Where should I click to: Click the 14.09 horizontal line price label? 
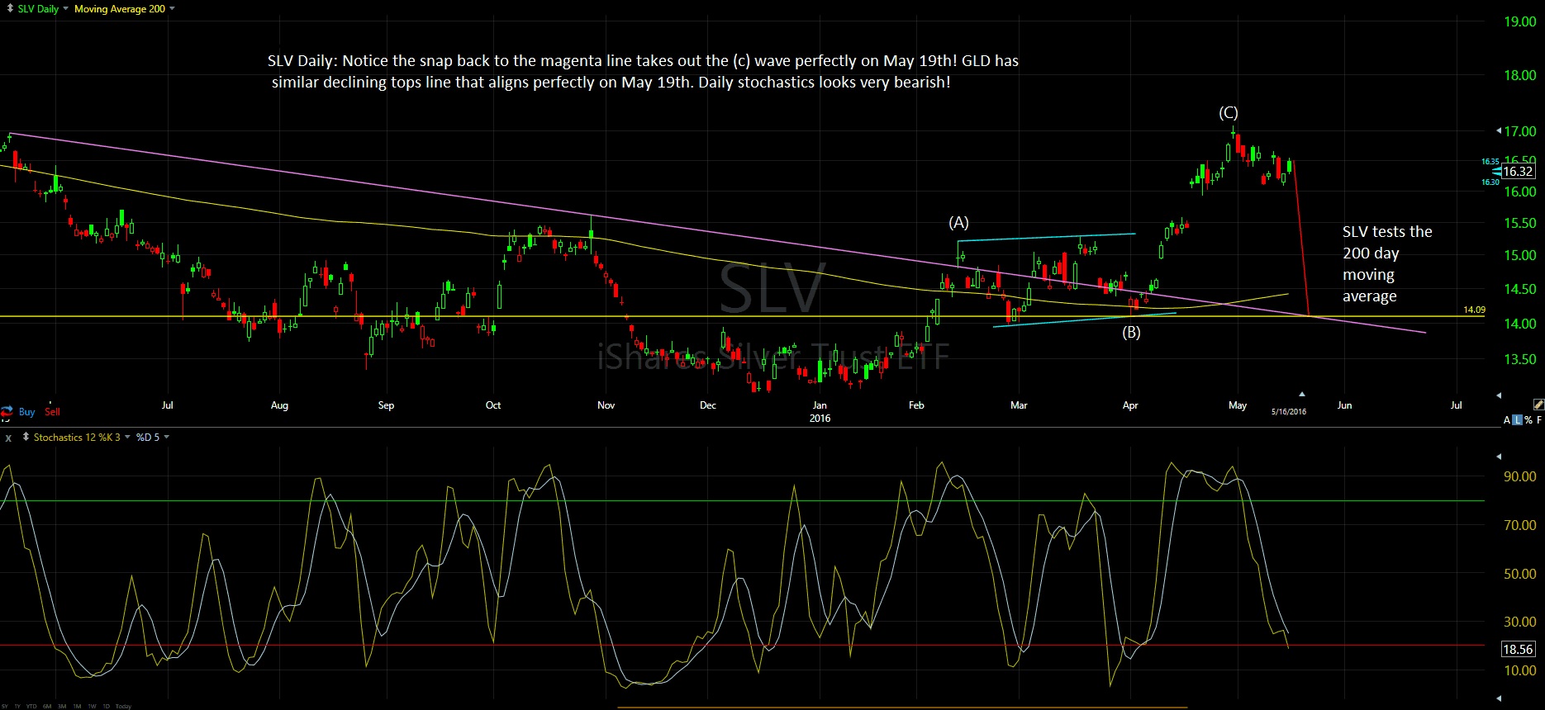1474,310
